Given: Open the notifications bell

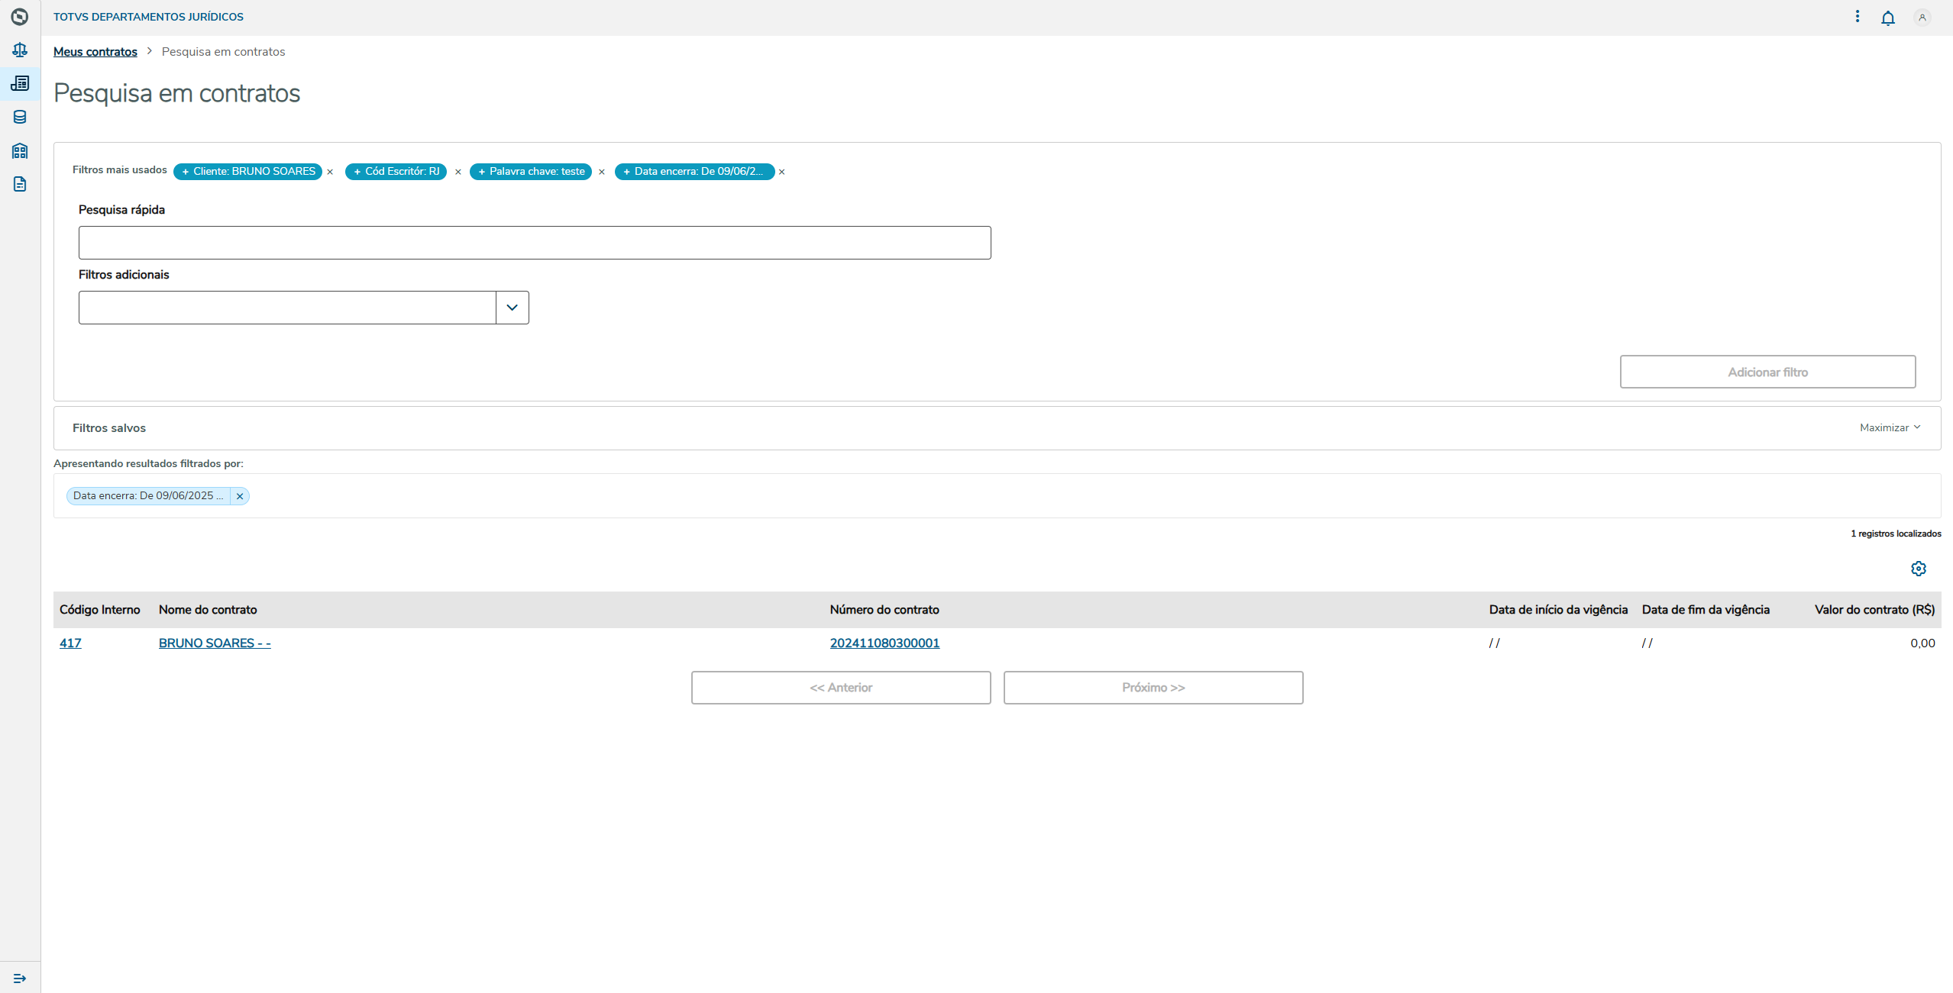Looking at the screenshot, I should tap(1887, 18).
